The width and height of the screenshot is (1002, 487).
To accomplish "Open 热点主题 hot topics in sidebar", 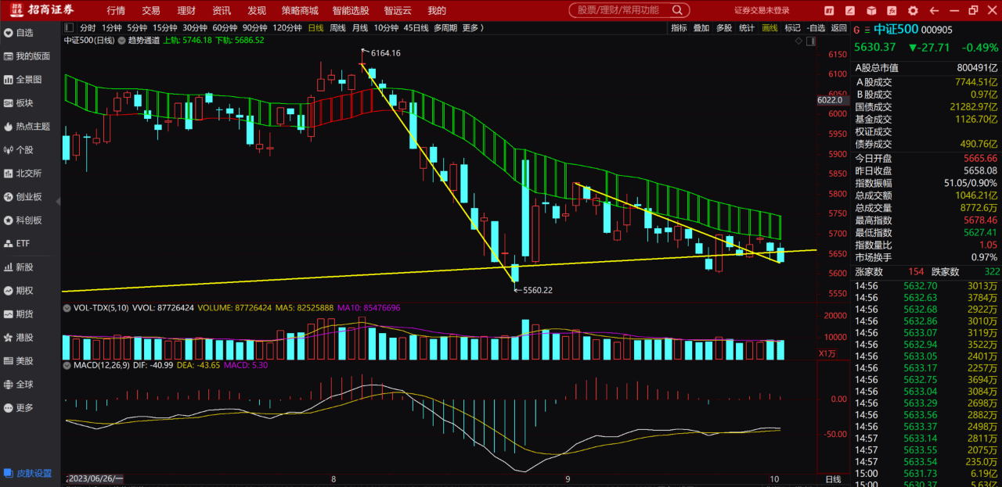I will click(x=31, y=127).
